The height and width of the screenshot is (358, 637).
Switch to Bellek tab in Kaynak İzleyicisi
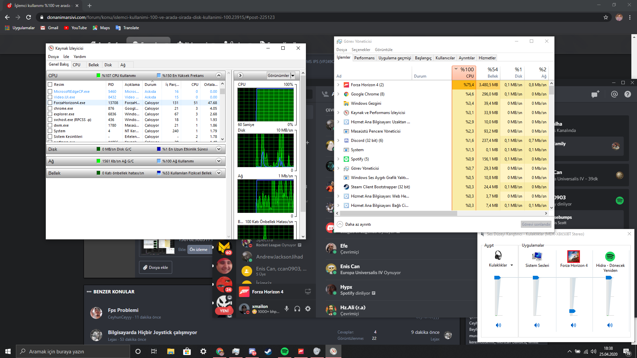[94, 65]
